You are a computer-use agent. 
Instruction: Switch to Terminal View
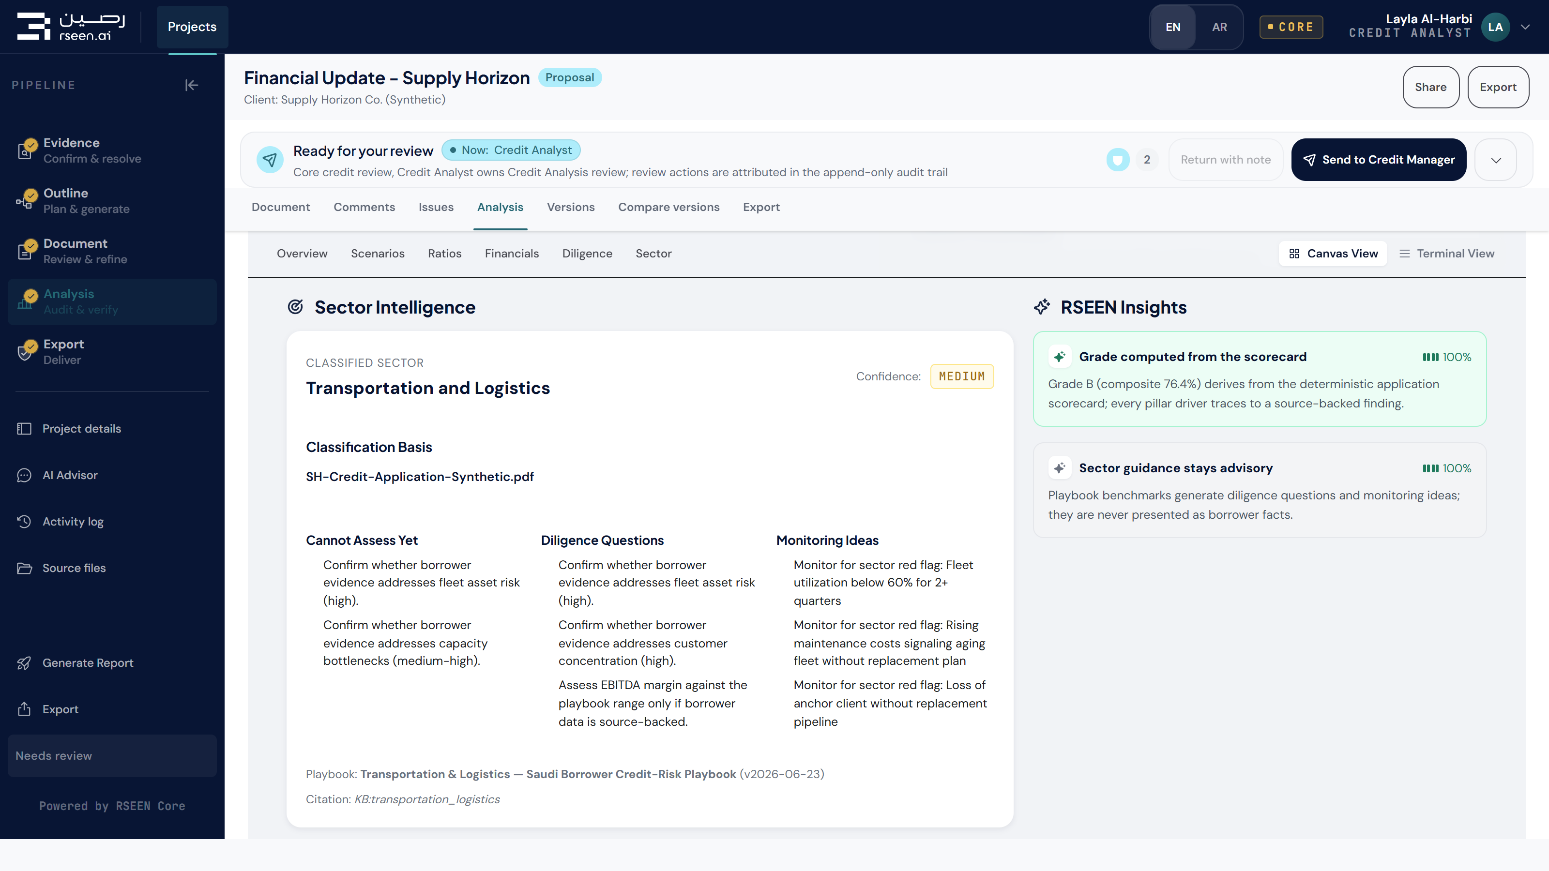coord(1446,254)
